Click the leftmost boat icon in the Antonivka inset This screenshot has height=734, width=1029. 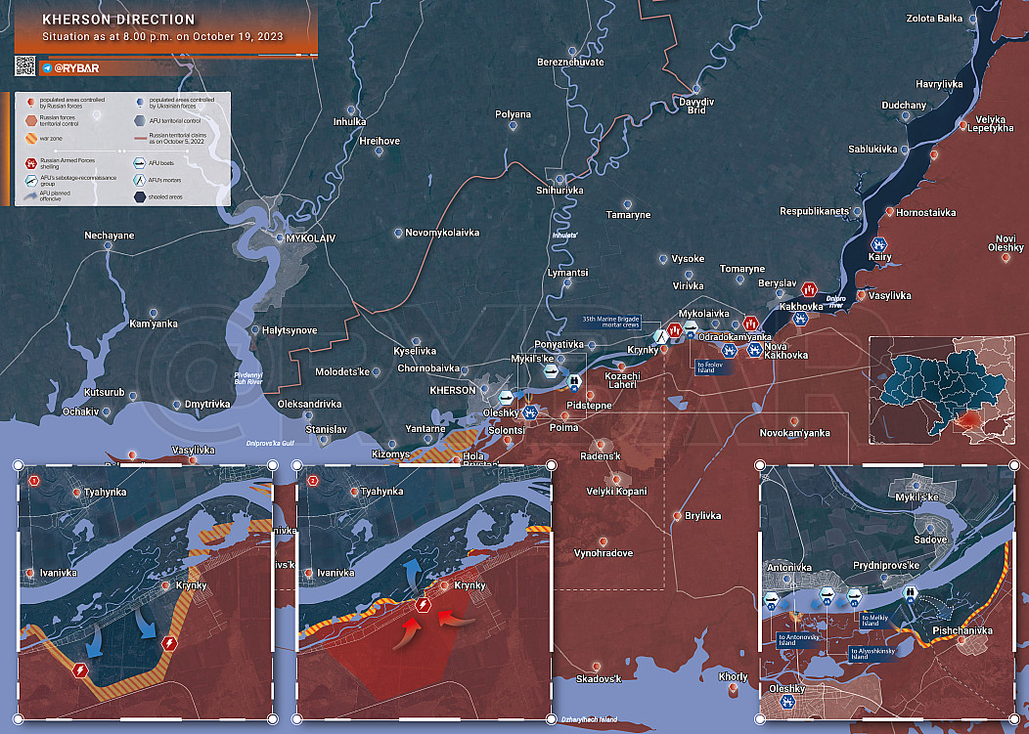(771, 600)
